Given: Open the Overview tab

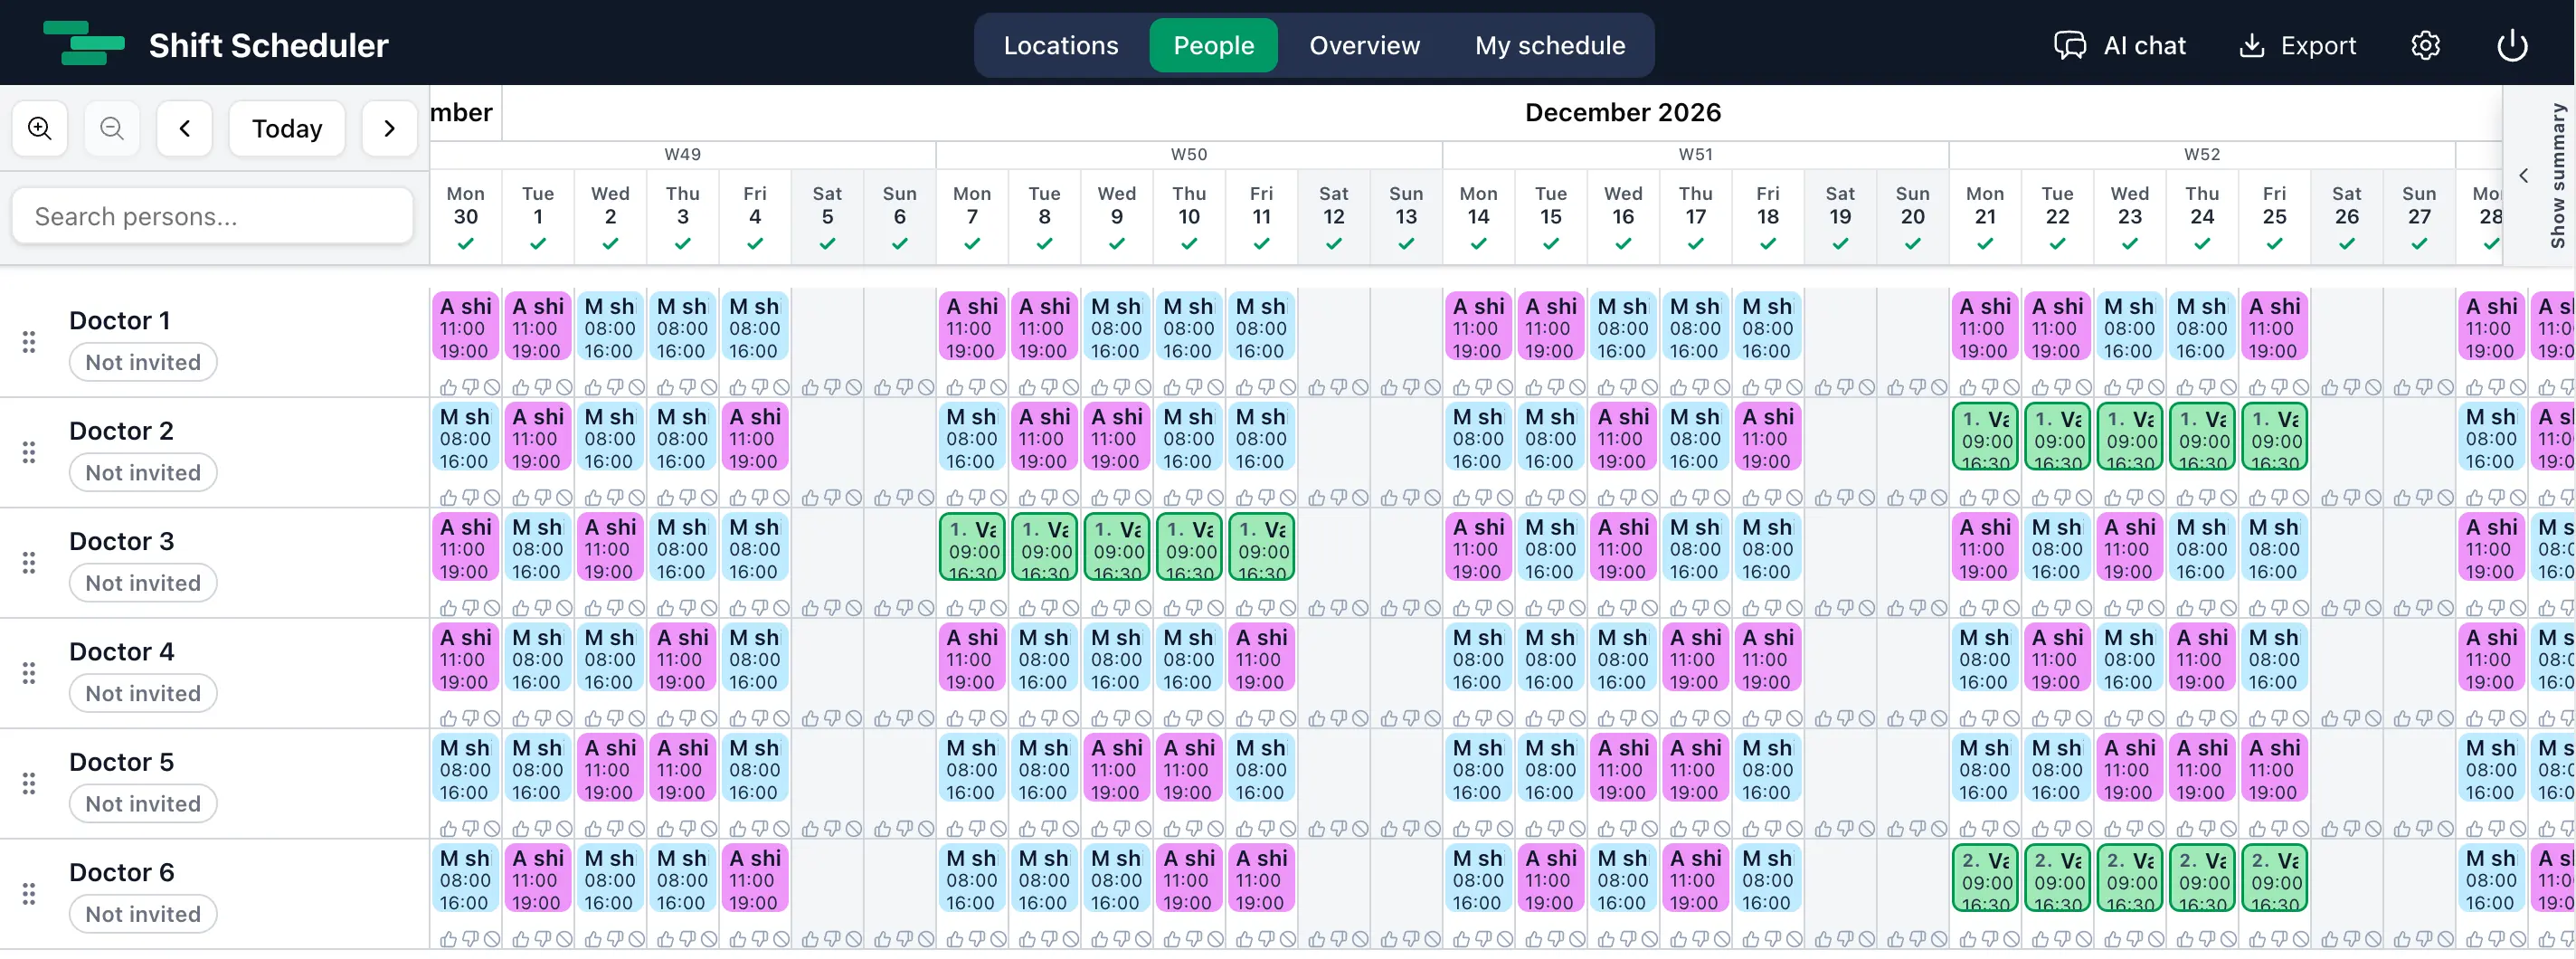Looking at the screenshot, I should (x=1364, y=45).
